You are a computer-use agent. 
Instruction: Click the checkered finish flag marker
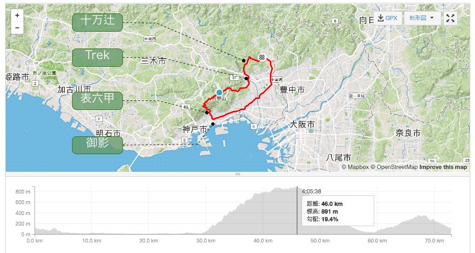click(262, 57)
